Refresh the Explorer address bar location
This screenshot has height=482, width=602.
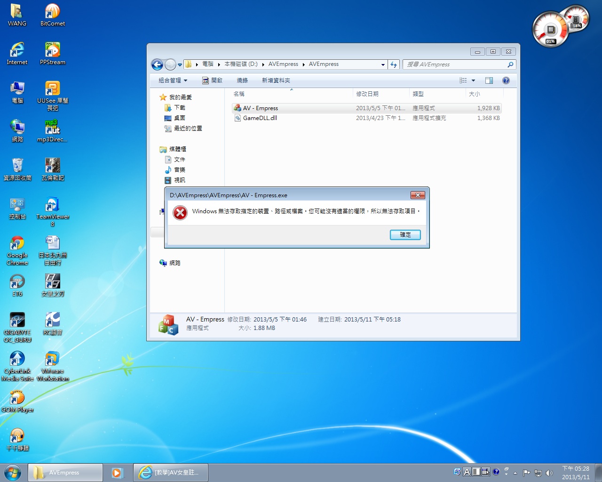pos(394,64)
